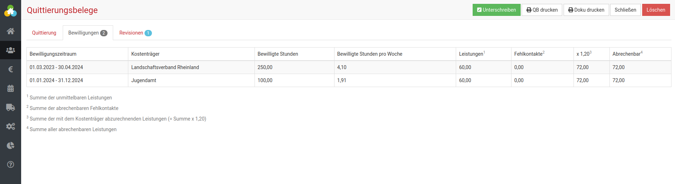This screenshot has height=184, width=675.
Task: Click the Schließen button
Action: (625, 10)
